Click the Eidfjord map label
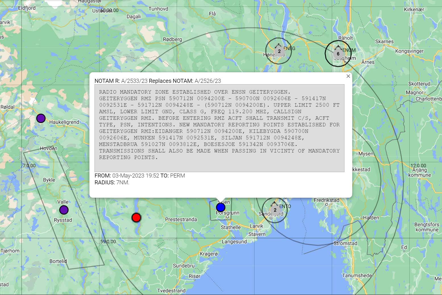This screenshot has width=442, height=295. coord(27,8)
